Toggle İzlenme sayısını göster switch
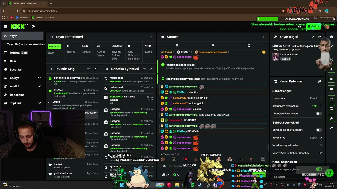Image resolution: width=337 pixels, height=189 pixels. point(319,169)
